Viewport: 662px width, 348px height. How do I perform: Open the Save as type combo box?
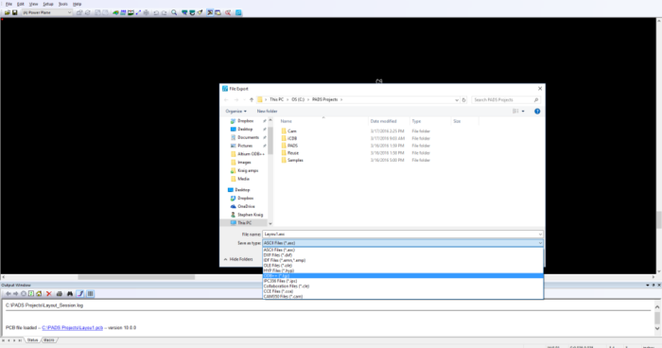403,243
